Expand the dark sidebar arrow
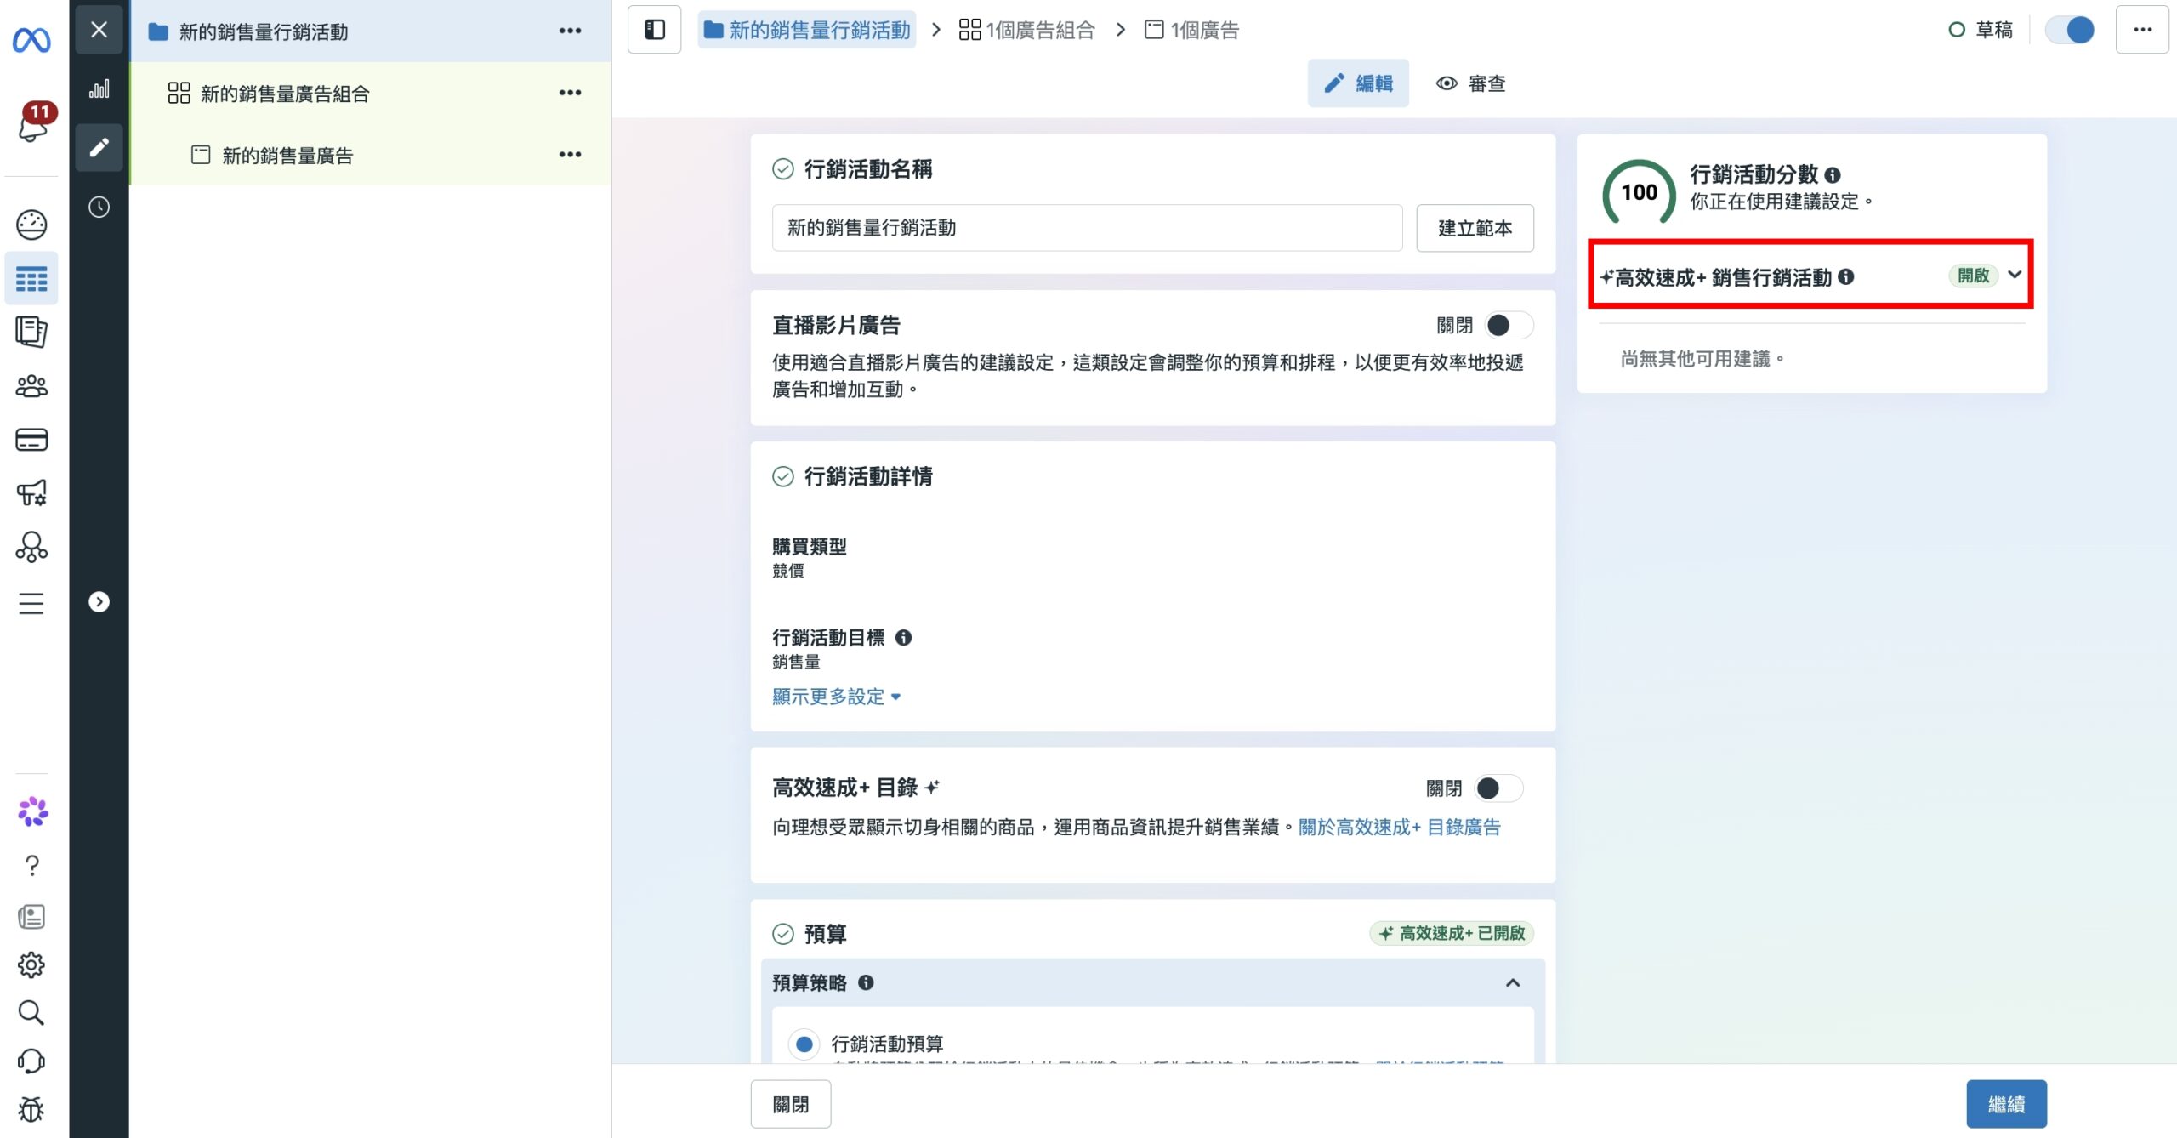 pos(99,602)
